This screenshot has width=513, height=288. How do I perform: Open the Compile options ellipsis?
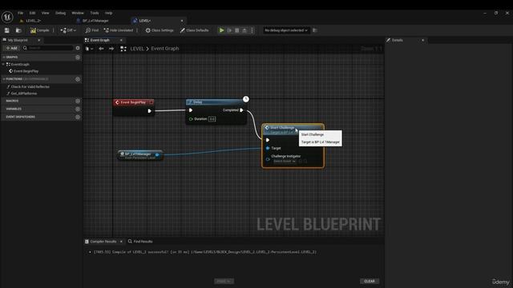(54, 30)
